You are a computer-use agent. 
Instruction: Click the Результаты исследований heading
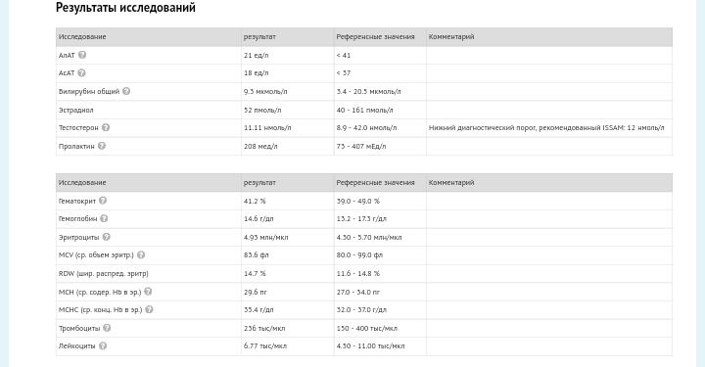coord(125,8)
